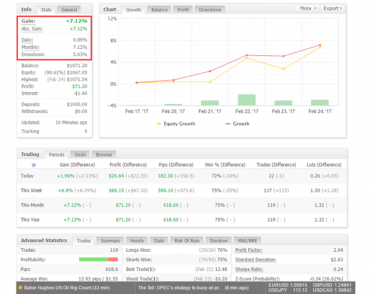Click the Equity value $1067.05
This screenshot has width=372, height=294.
coord(77,73)
